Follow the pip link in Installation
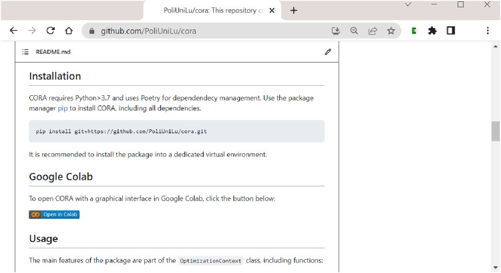This screenshot has width=501, height=273. (63, 109)
